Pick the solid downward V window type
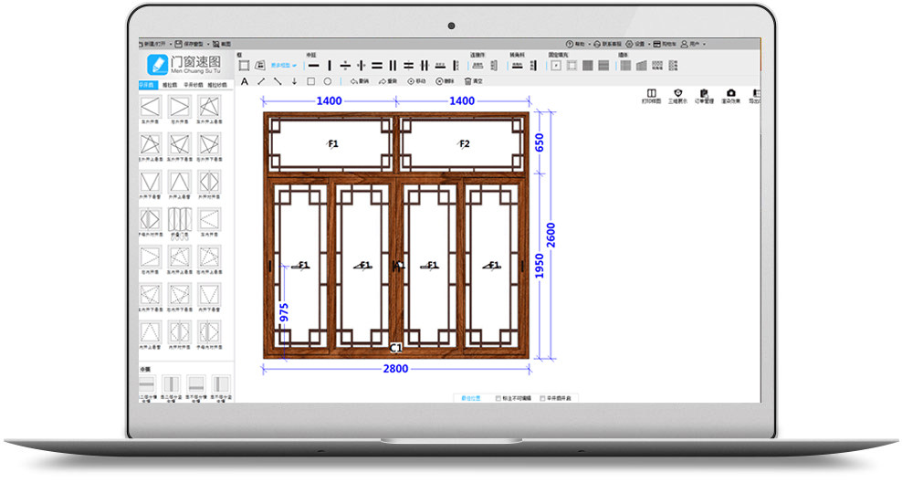The image size is (902, 504). 150,182
